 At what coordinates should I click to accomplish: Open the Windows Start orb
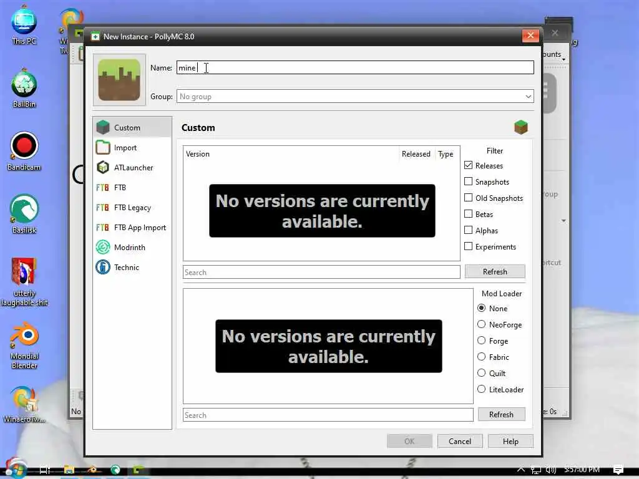15,469
